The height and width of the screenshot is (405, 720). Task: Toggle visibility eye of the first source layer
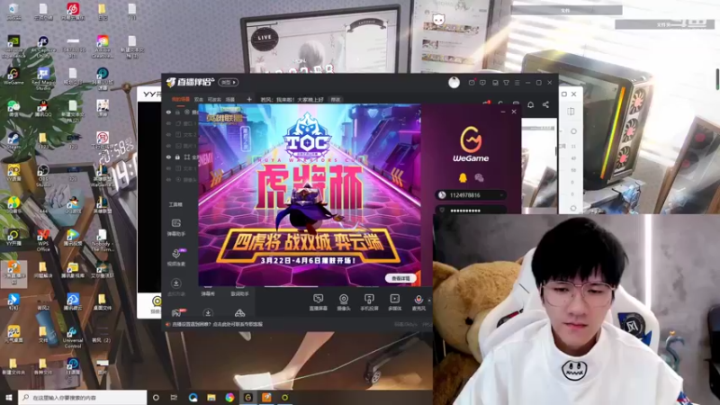pyautogui.click(x=168, y=112)
